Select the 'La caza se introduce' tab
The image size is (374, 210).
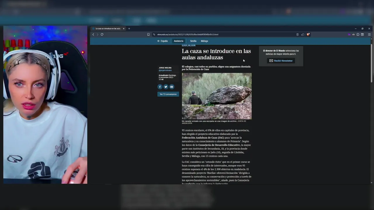pos(108,29)
